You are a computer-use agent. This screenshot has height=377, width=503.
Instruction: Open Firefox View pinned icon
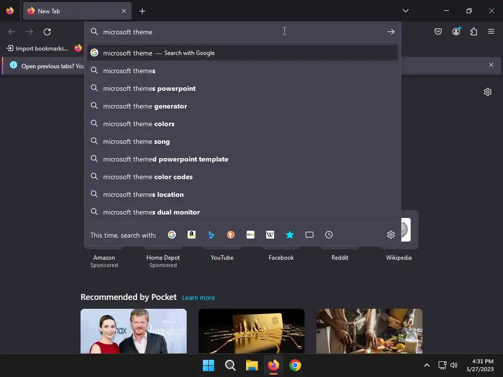[x=10, y=11]
